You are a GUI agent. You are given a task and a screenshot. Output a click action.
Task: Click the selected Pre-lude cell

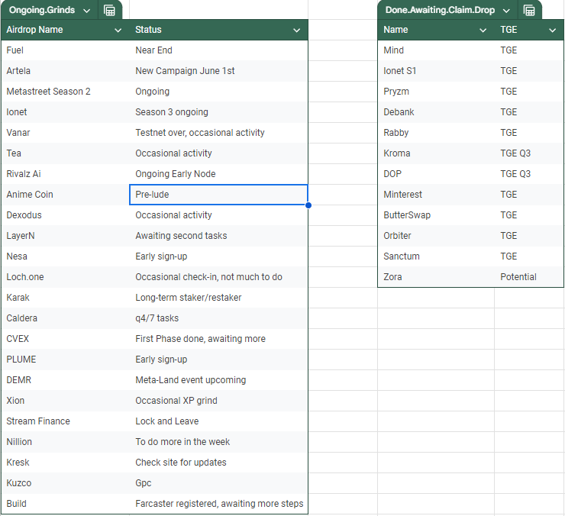tap(218, 195)
